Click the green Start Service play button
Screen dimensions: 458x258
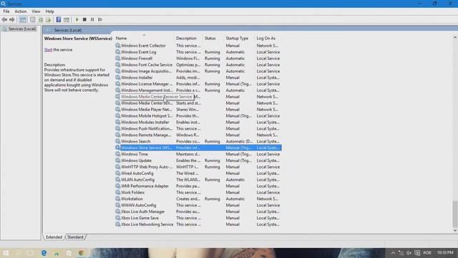(x=77, y=19)
